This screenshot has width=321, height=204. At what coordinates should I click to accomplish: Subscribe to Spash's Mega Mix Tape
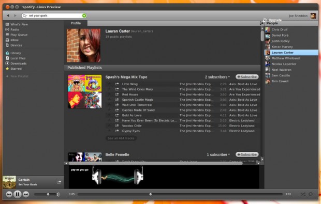pyautogui.click(x=247, y=77)
